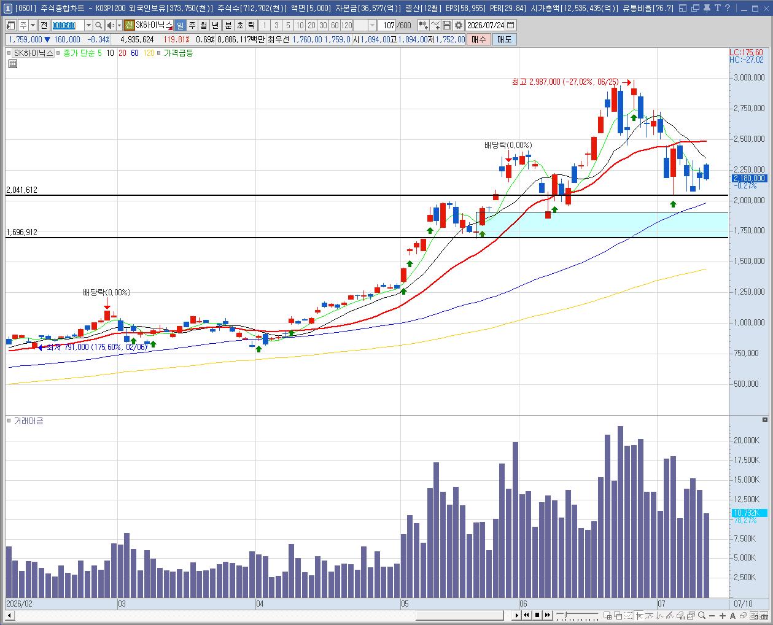Screen dimensions: 773x625
Task: Click the stock search magnifier icon
Action: (x=98, y=25)
